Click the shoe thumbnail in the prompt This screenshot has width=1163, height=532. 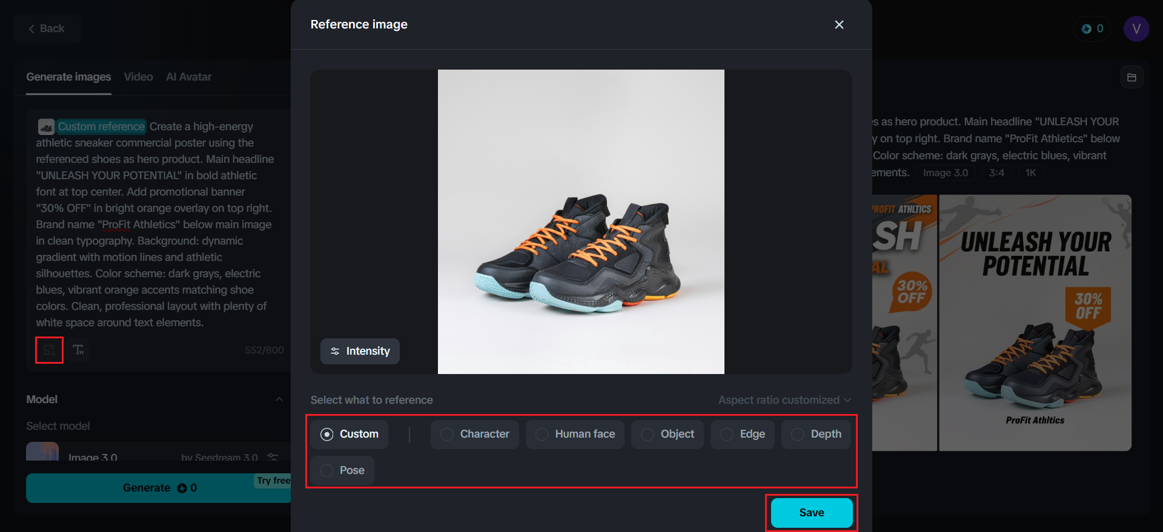[46, 126]
